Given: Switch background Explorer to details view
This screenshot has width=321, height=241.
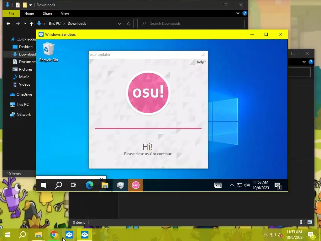Looking at the screenshot, I should [303, 222].
